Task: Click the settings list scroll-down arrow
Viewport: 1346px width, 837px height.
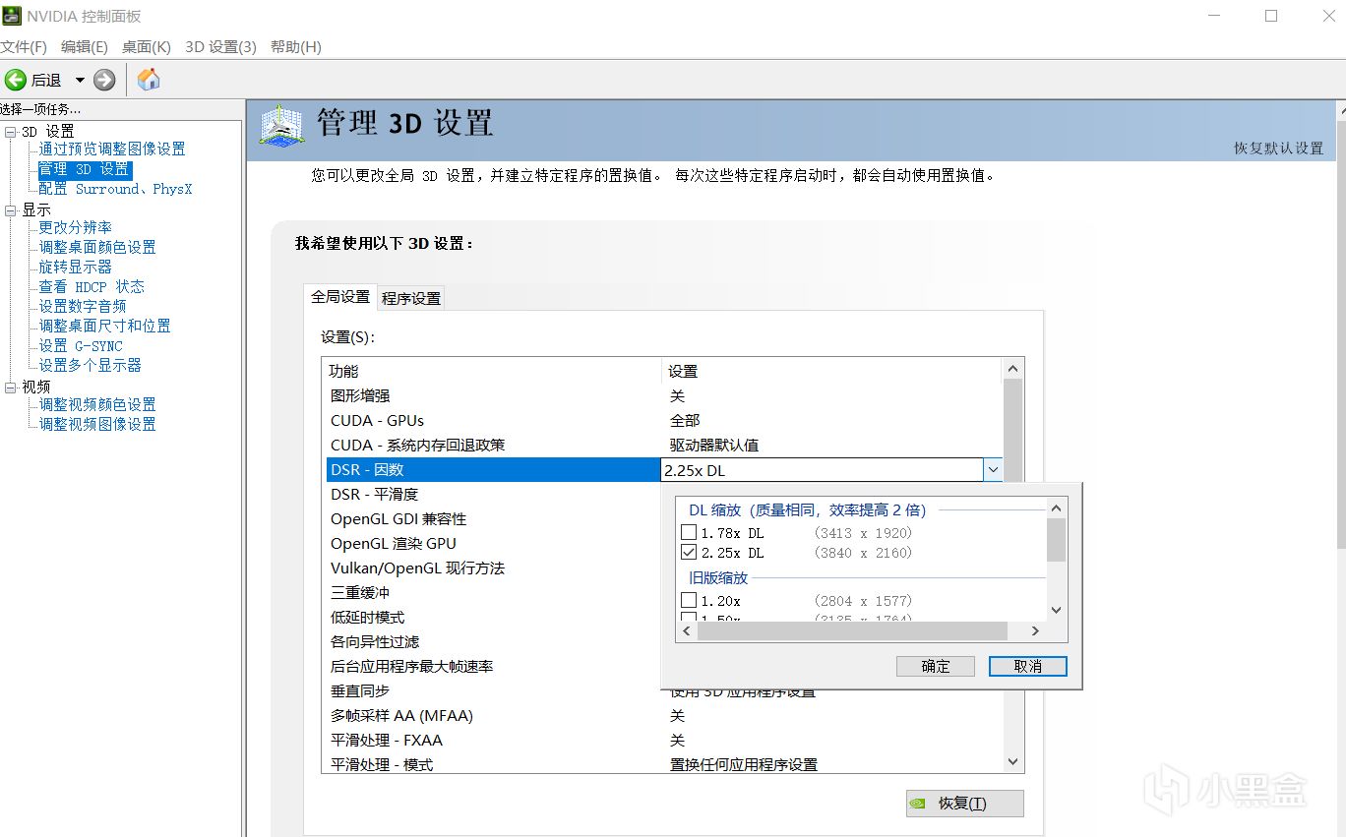Action: coord(1013,762)
